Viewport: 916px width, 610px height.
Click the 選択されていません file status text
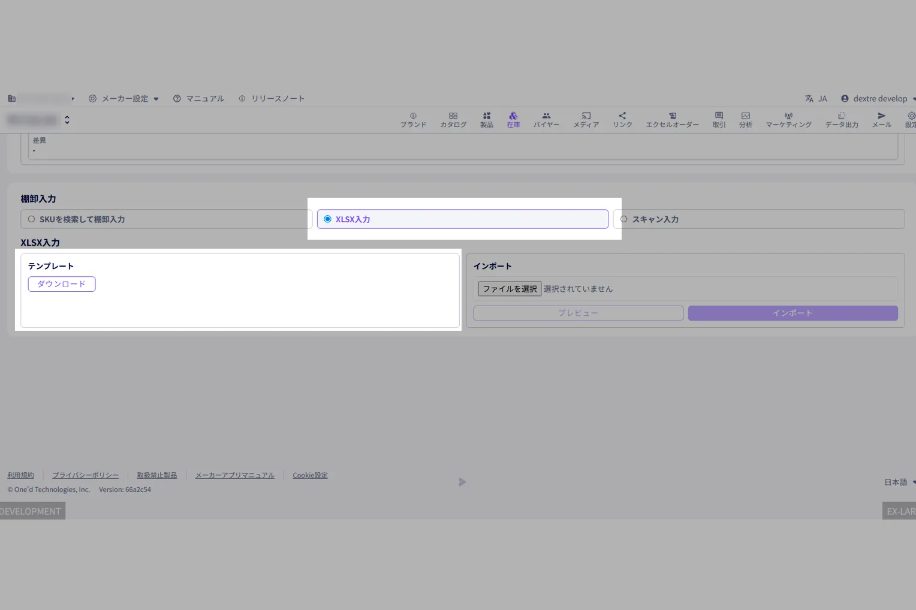(578, 289)
